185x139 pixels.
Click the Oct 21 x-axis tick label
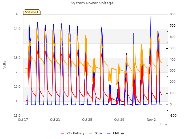pos(55,120)
